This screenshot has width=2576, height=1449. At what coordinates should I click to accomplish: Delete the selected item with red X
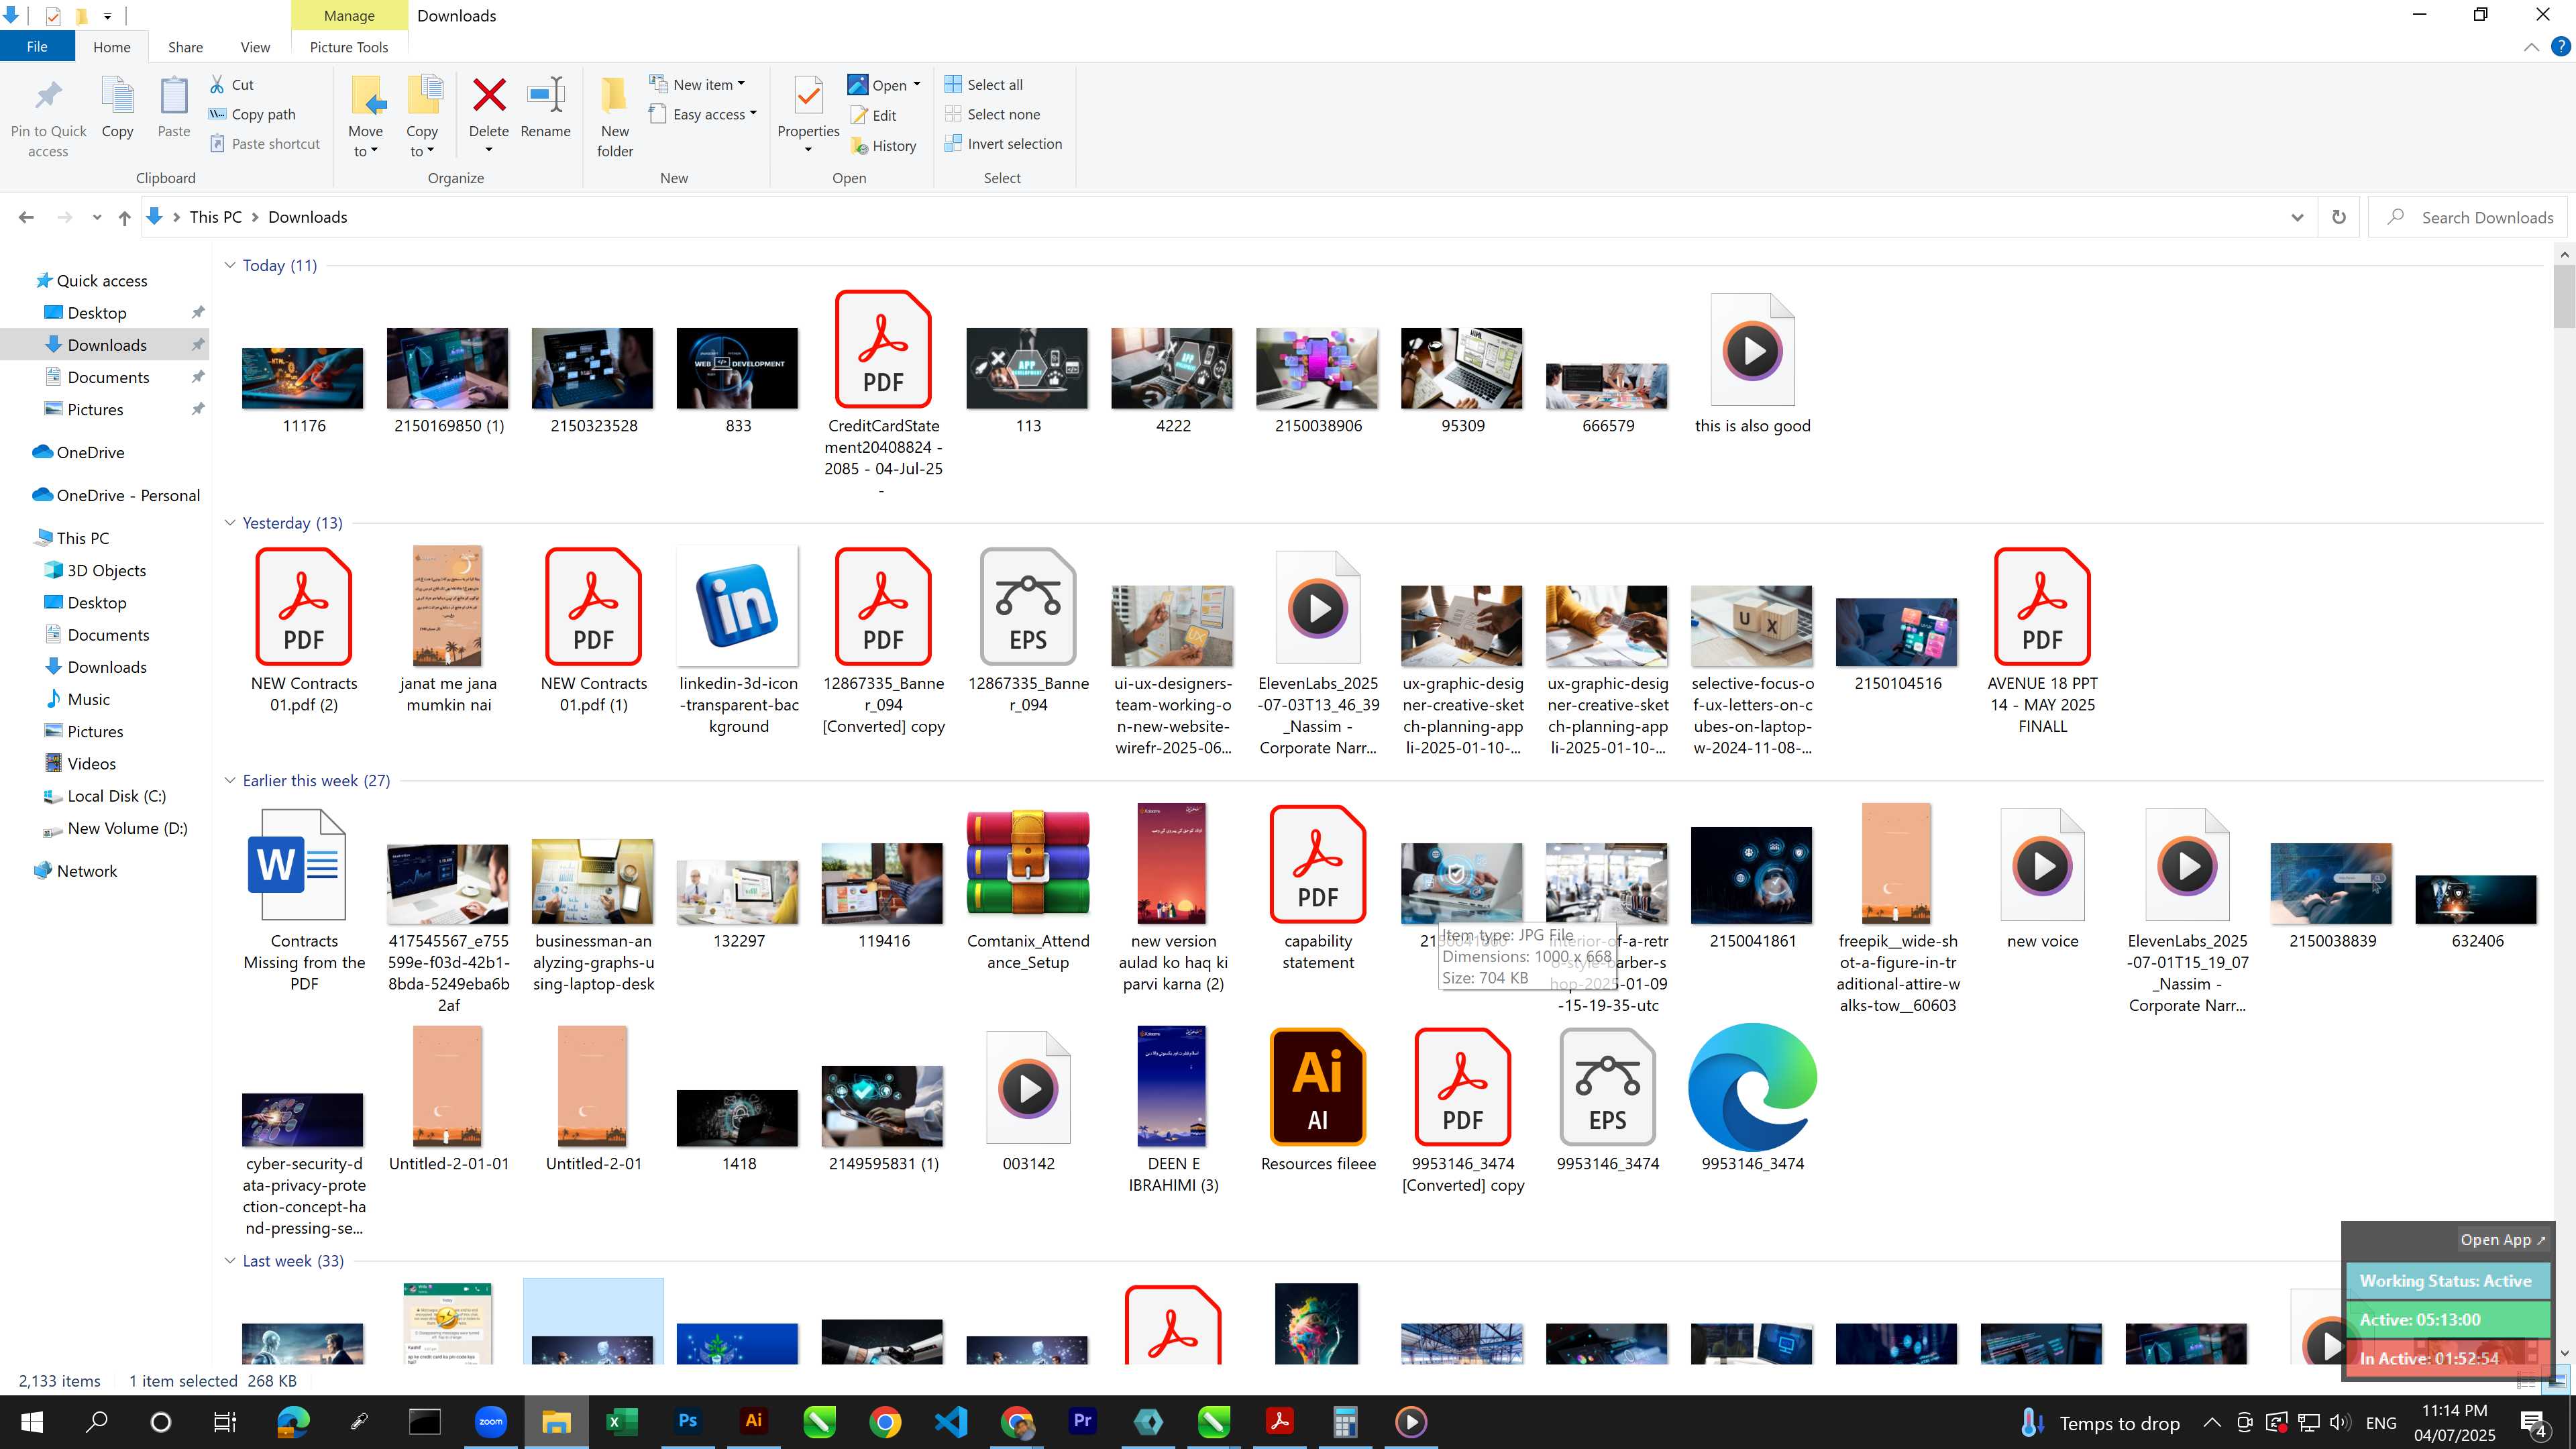488,97
